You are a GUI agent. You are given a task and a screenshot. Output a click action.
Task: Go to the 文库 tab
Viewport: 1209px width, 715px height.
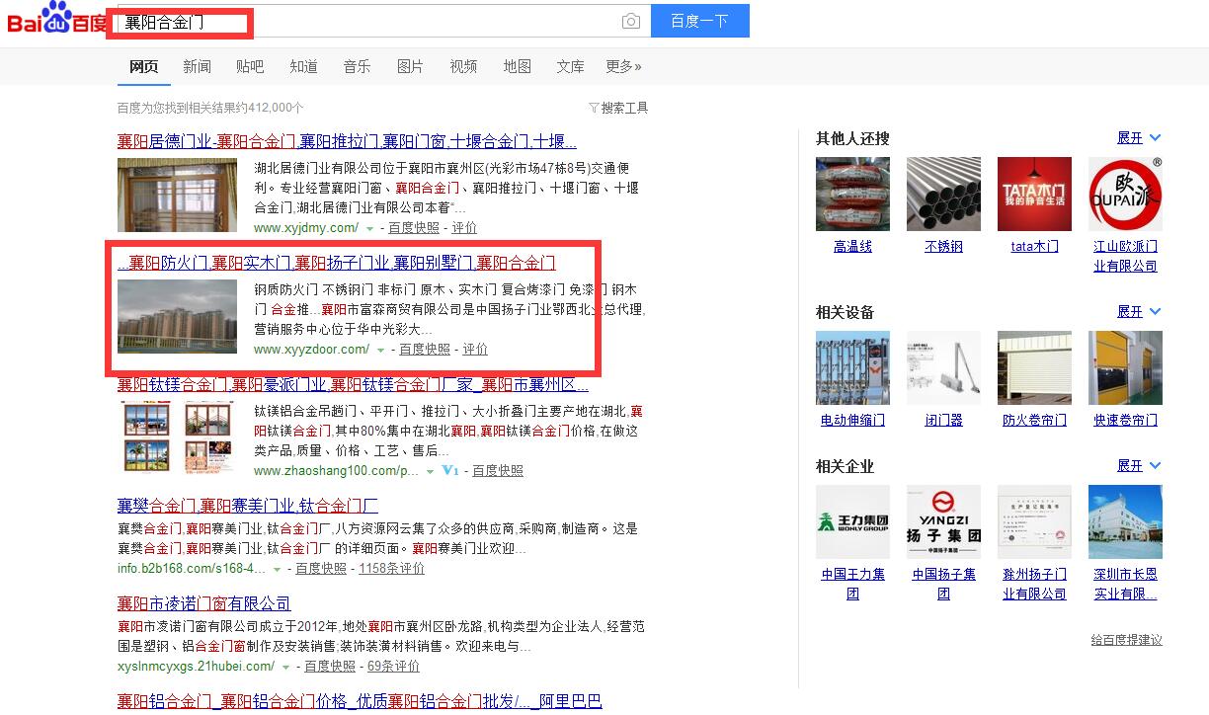[570, 66]
